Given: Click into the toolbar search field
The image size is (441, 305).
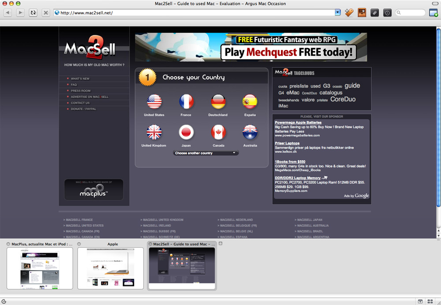Looking at the screenshot, I should coord(410,13).
